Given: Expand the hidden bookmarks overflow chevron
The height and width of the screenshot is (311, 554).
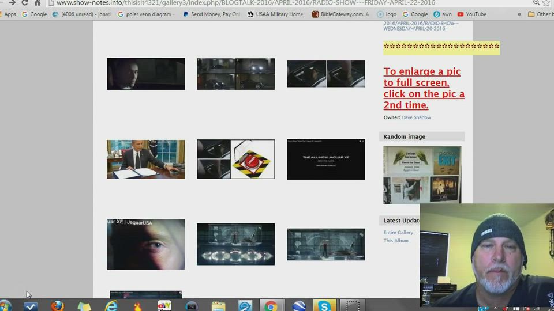Looking at the screenshot, I should point(519,14).
